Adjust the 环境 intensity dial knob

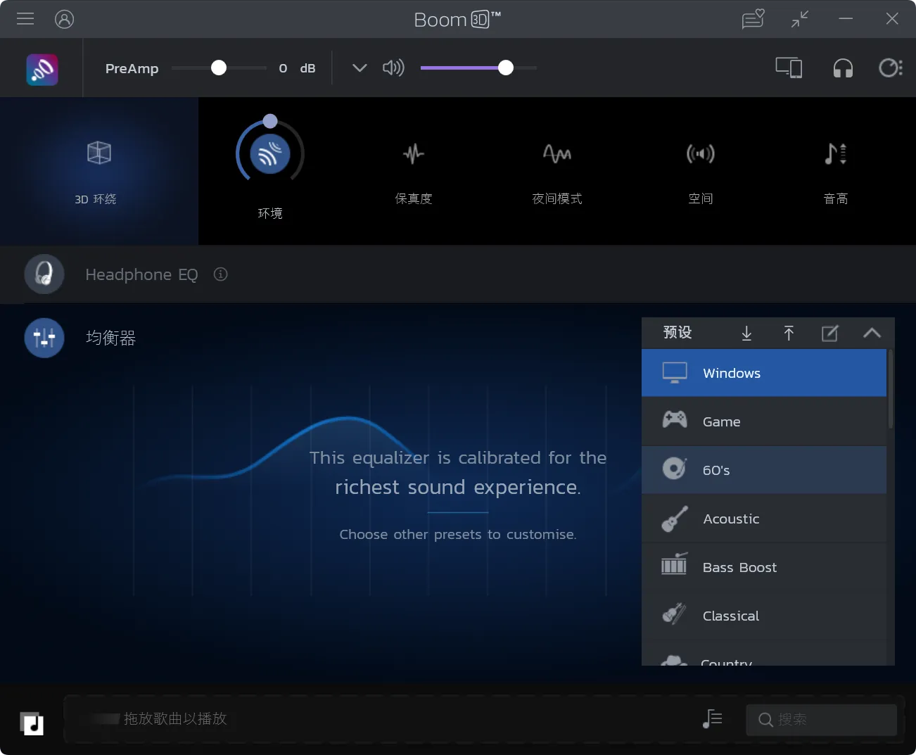pos(270,121)
